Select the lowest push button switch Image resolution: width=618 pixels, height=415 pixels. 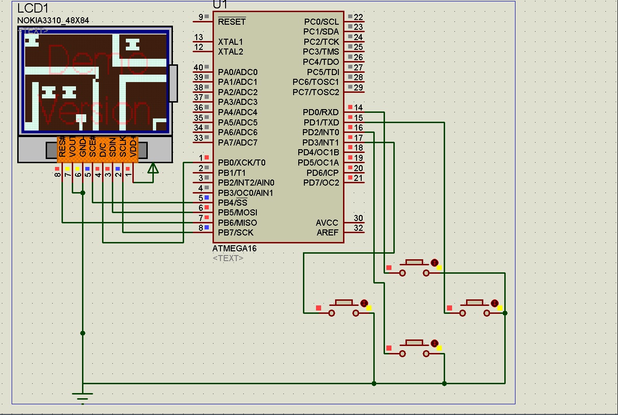click(x=414, y=348)
